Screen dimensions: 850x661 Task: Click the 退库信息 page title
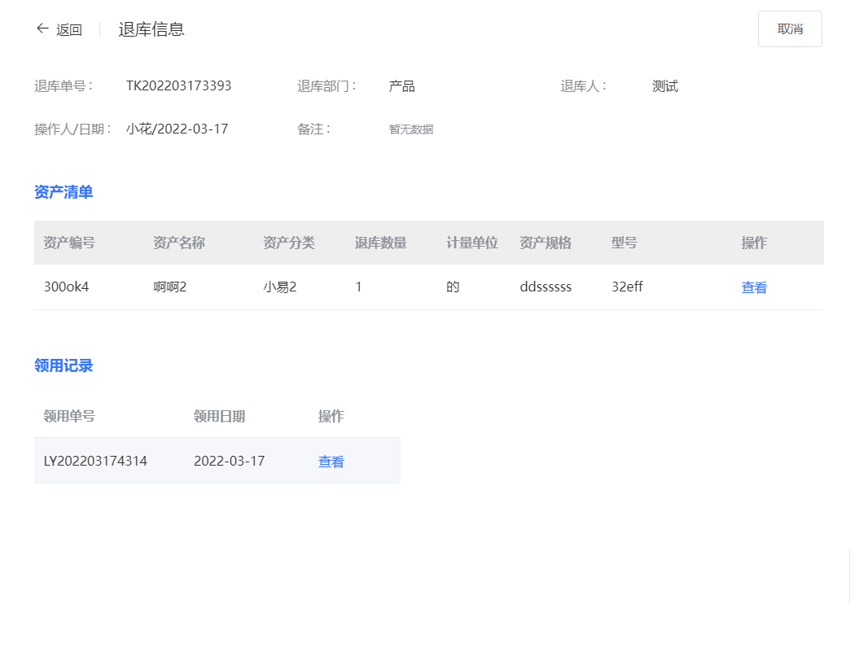tap(151, 29)
